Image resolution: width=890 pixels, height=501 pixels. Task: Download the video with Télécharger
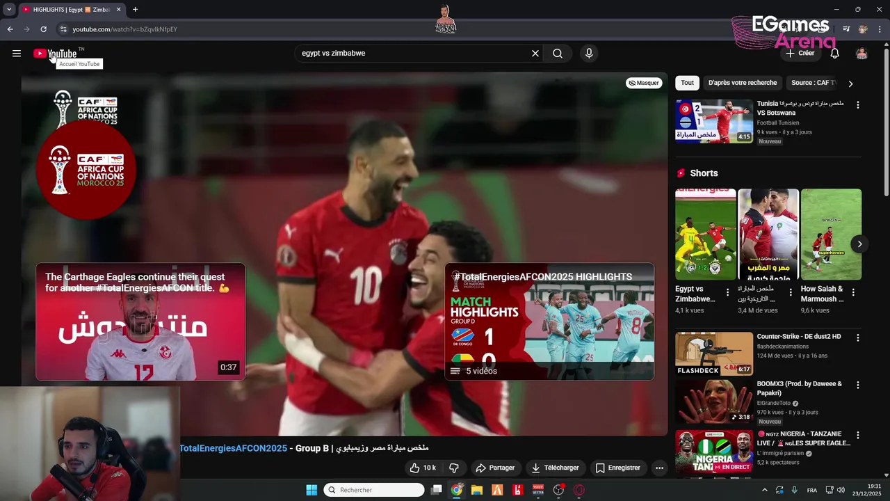555,468
